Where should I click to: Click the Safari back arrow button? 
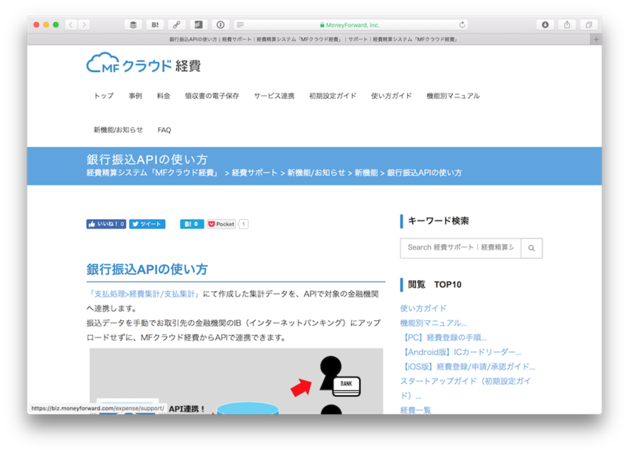pos(71,25)
